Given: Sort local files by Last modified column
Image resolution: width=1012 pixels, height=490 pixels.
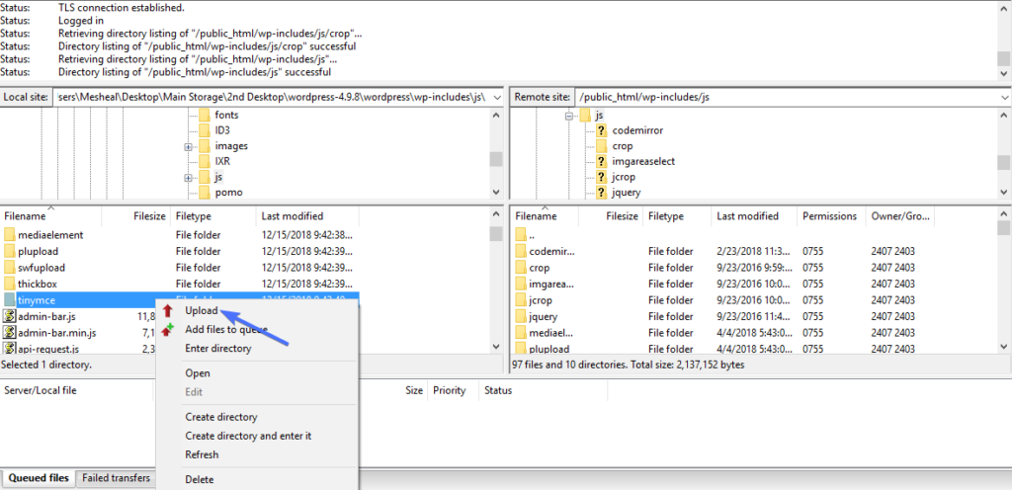Looking at the screenshot, I should pyautogui.click(x=292, y=216).
